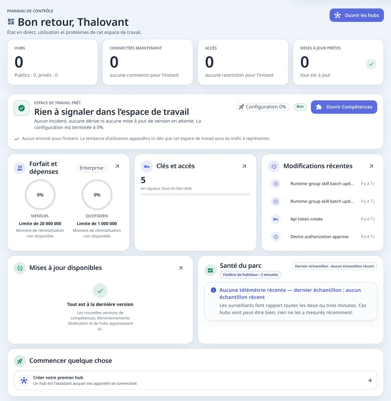Click the rocket icon in Configuration 0%
Image resolution: width=391 pixels, height=401 pixels.
click(241, 107)
